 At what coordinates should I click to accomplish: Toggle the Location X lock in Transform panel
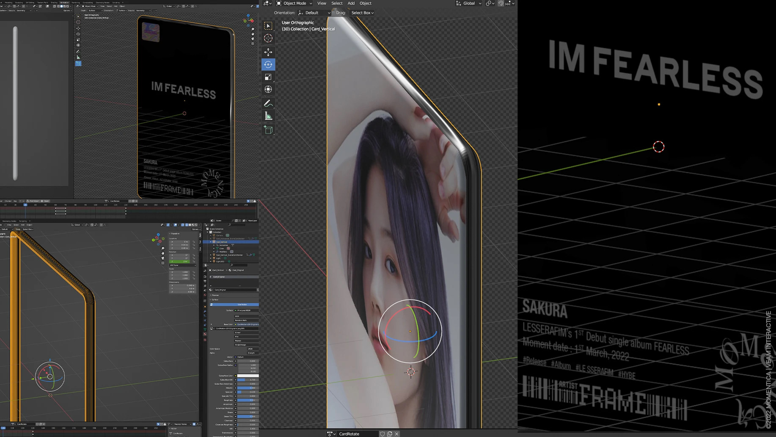pyautogui.click(x=194, y=242)
